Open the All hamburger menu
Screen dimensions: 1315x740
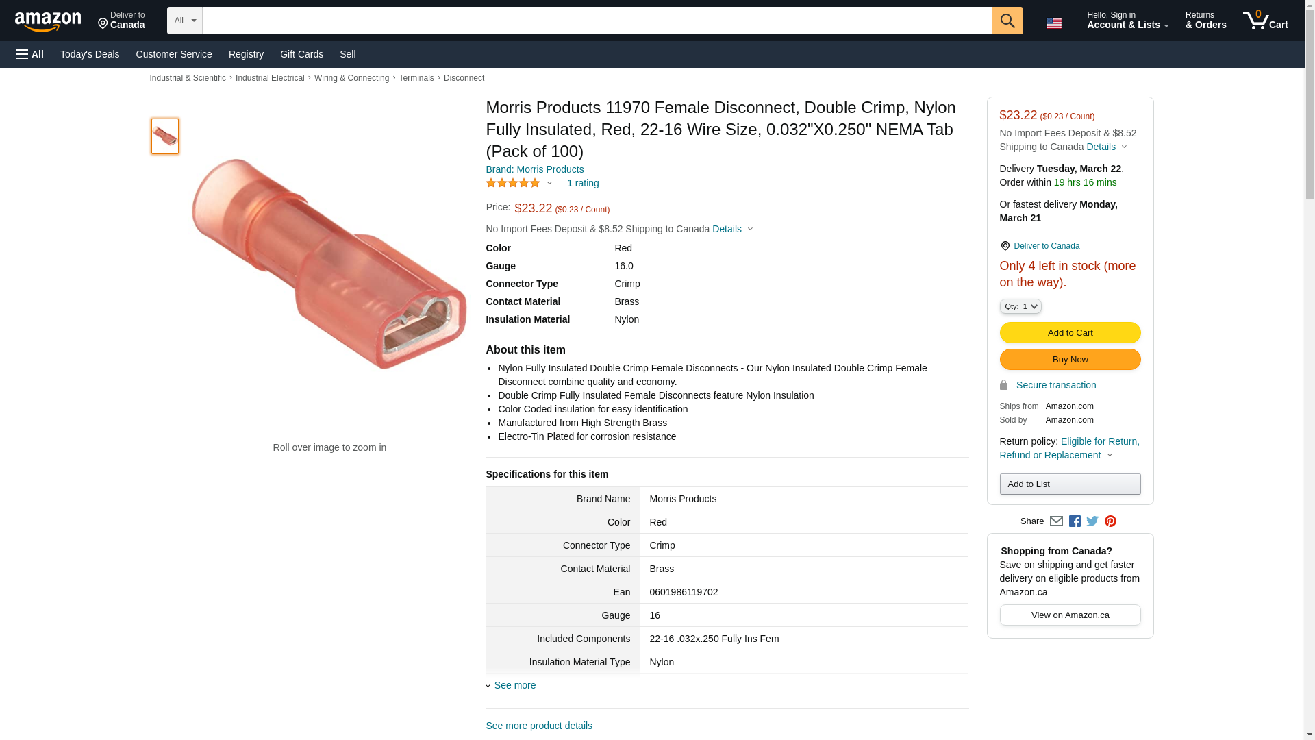(30, 54)
